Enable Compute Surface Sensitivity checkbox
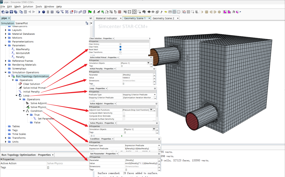 point(124,119)
